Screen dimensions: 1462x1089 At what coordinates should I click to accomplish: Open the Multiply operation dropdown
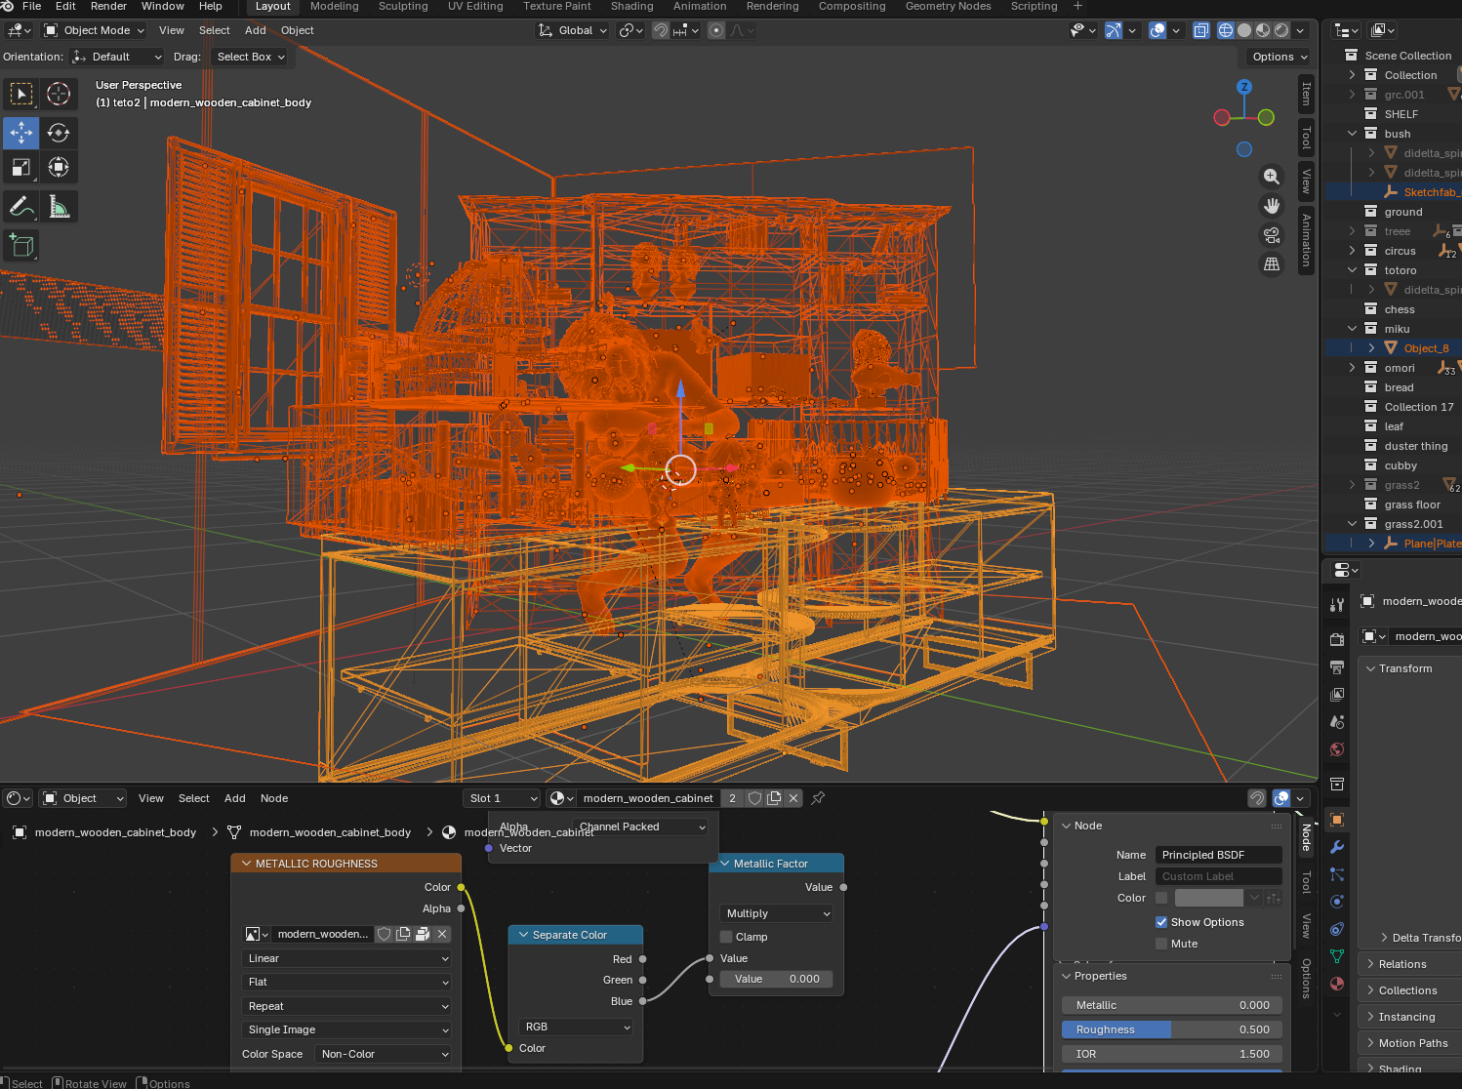[x=777, y=913]
